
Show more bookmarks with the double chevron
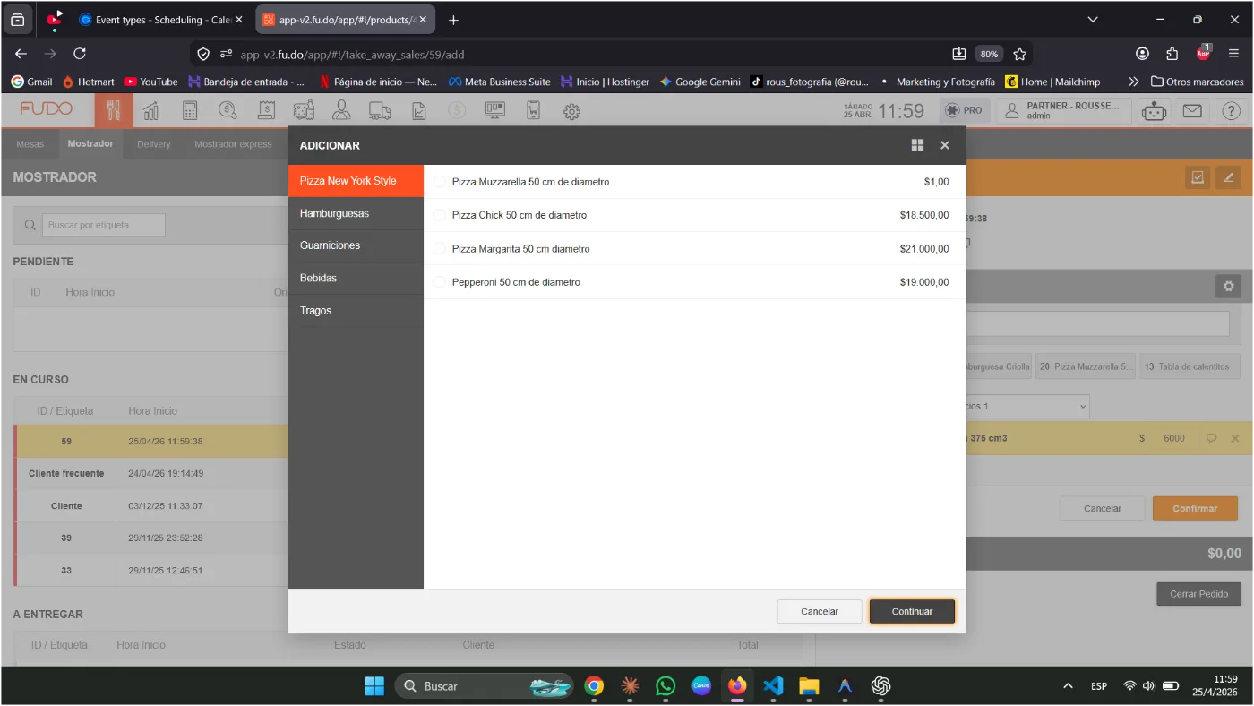1133,82
